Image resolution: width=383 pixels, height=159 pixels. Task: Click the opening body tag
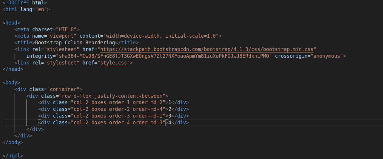[x=11, y=83]
